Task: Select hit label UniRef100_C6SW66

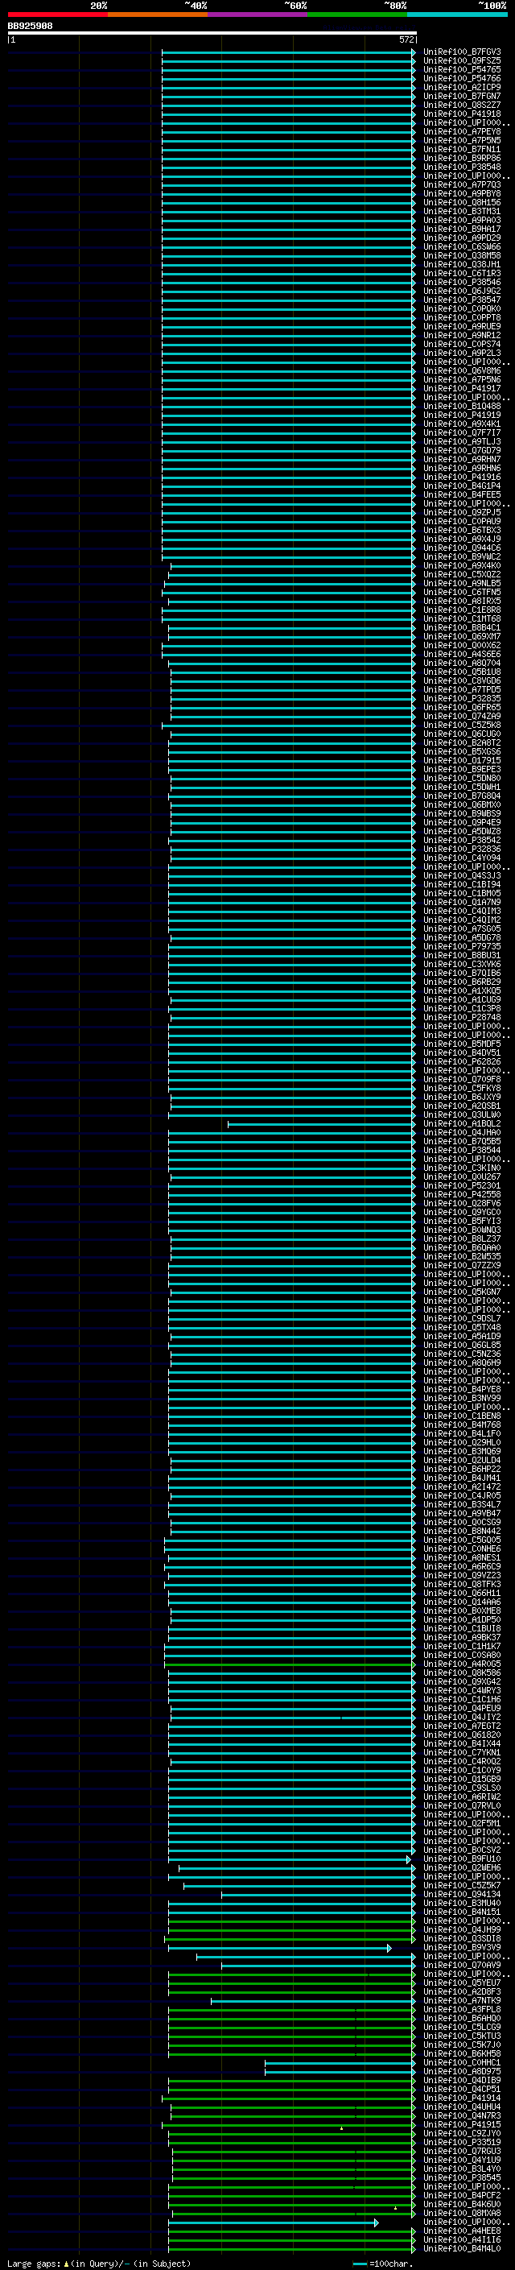Action: [462, 246]
